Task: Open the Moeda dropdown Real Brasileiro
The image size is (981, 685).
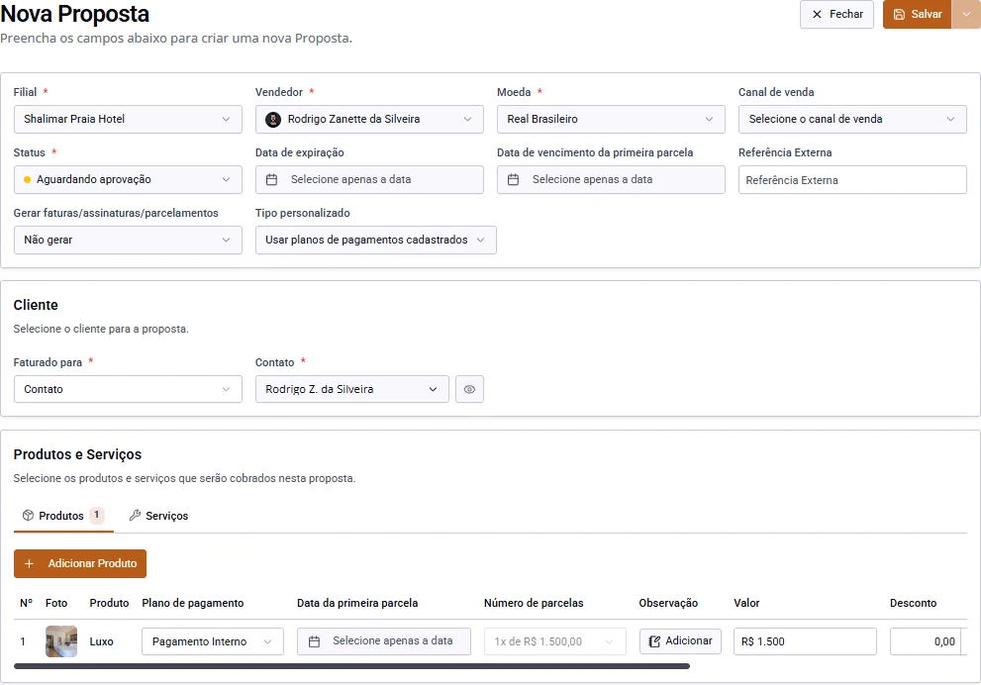Action: click(x=611, y=119)
